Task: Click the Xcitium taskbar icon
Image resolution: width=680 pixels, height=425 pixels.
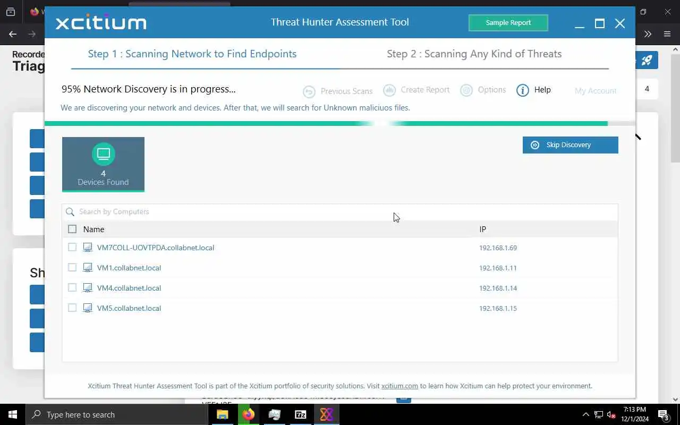Action: (x=326, y=414)
